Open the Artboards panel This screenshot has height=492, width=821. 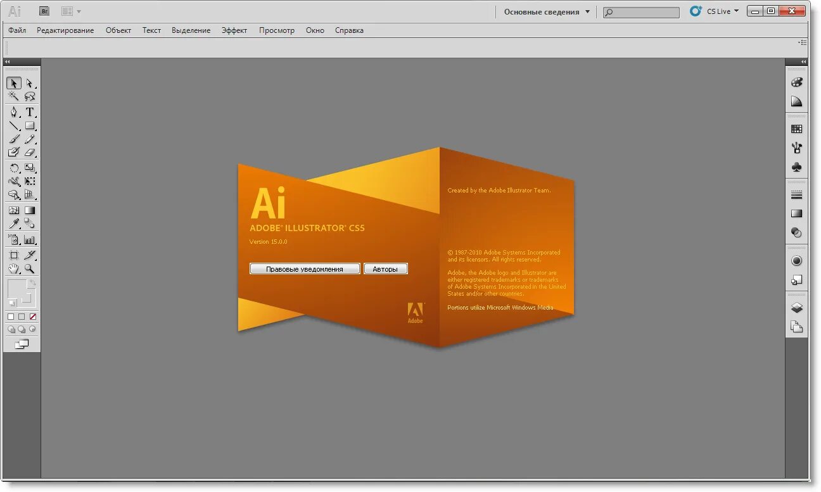797,327
